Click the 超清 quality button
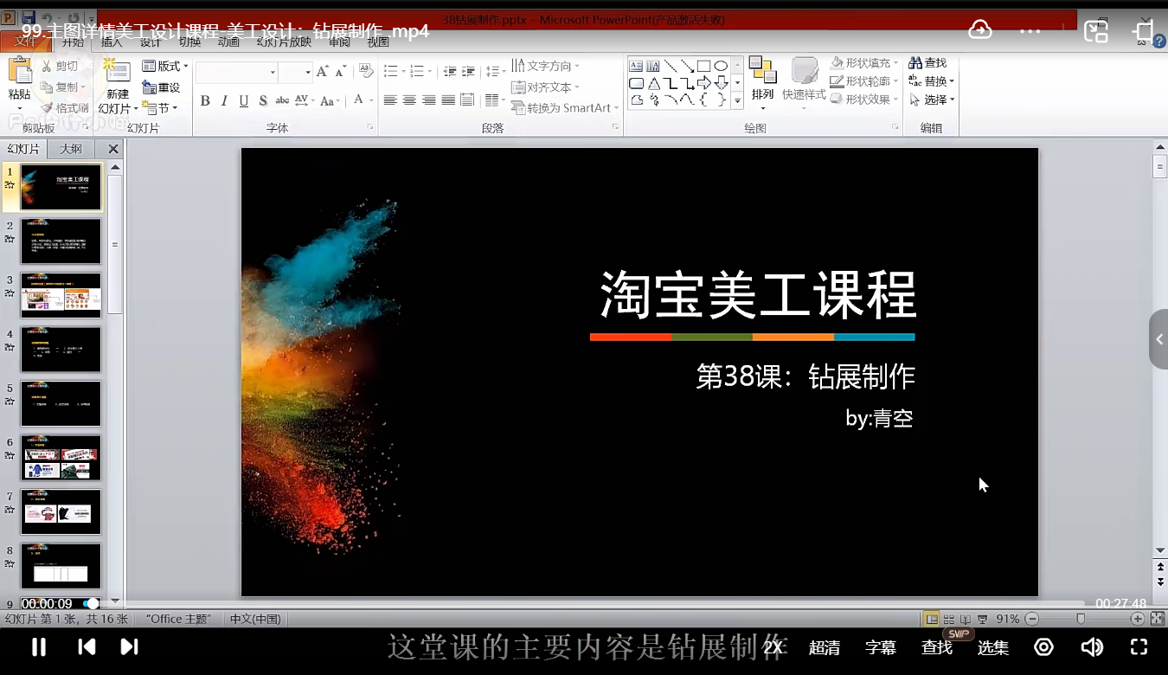Viewport: 1168px width, 675px height. pyautogui.click(x=824, y=647)
